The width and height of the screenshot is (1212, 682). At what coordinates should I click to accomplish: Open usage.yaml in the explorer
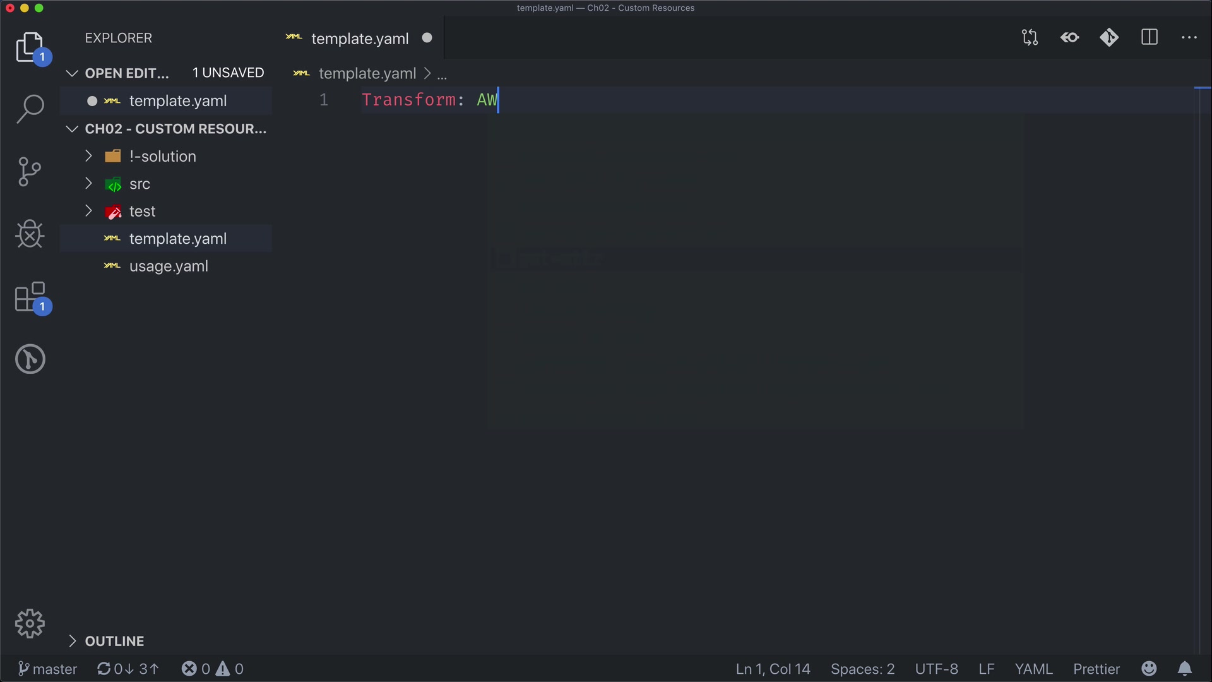click(169, 266)
